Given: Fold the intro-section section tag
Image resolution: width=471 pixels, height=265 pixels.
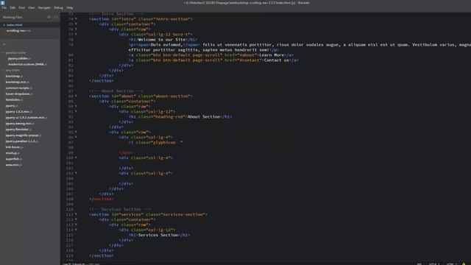Looking at the screenshot, I should pyautogui.click(x=76, y=18).
